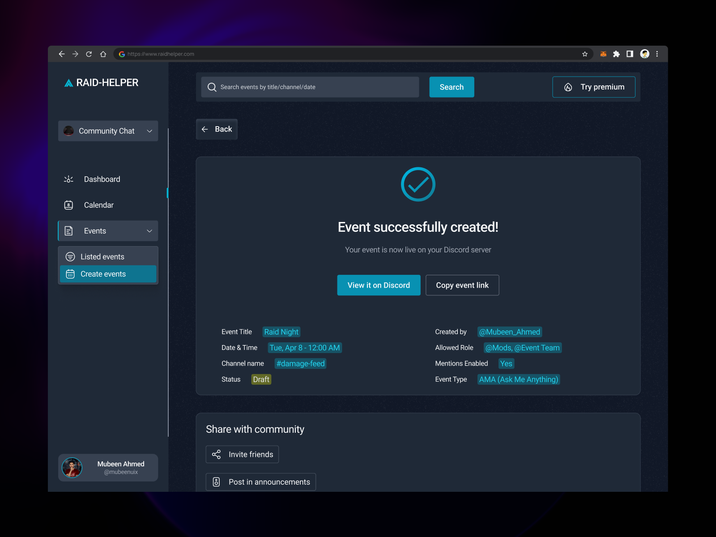Screen dimensions: 716x537
Task: Collapse the Events section chevron
Action: tap(149, 231)
